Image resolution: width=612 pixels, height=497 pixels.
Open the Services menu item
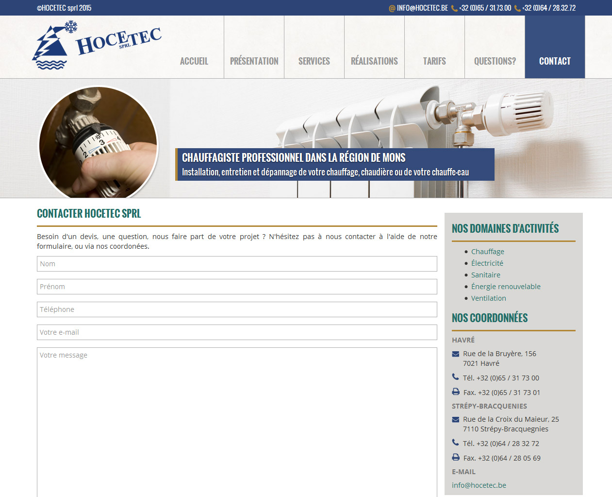pyautogui.click(x=314, y=61)
